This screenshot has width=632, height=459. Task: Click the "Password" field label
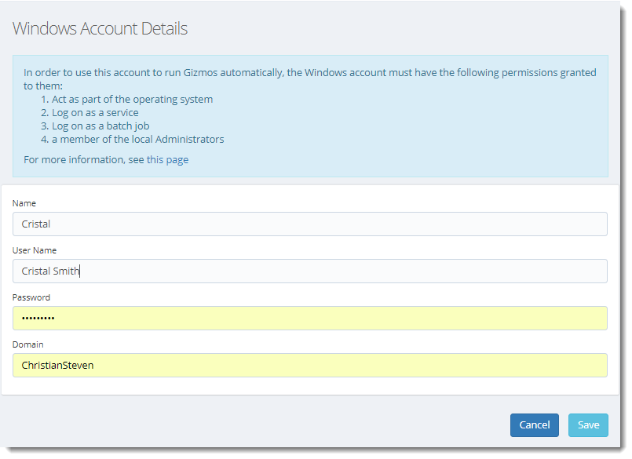coord(31,297)
